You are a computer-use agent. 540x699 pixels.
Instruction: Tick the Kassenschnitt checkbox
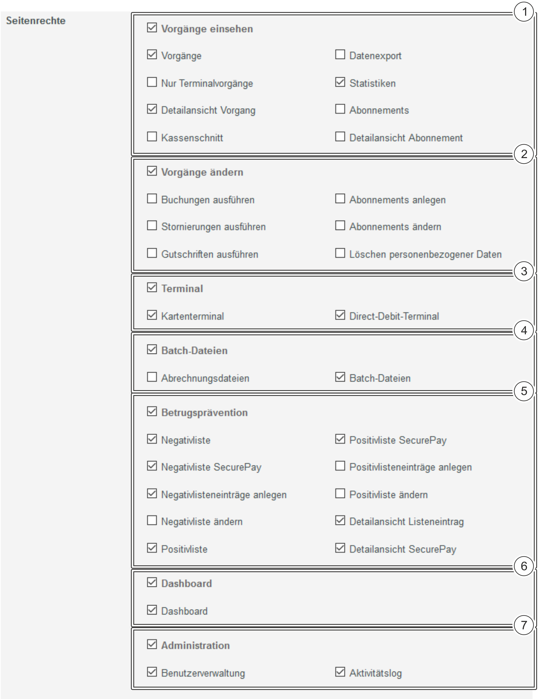click(x=152, y=137)
